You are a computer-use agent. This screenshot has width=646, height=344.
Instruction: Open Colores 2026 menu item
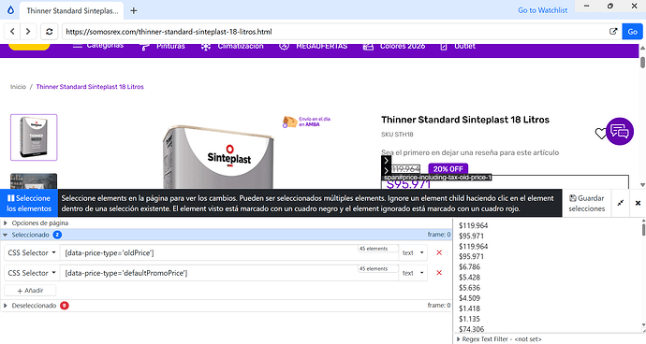click(x=394, y=46)
